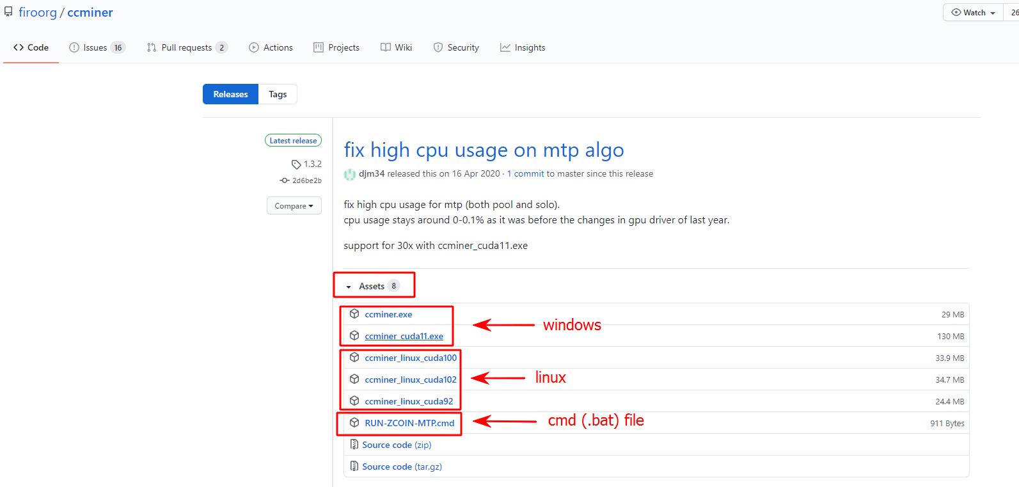1019x487 pixels.
Task: Click the package icon next to ccminer.exe
Action: pos(354,314)
